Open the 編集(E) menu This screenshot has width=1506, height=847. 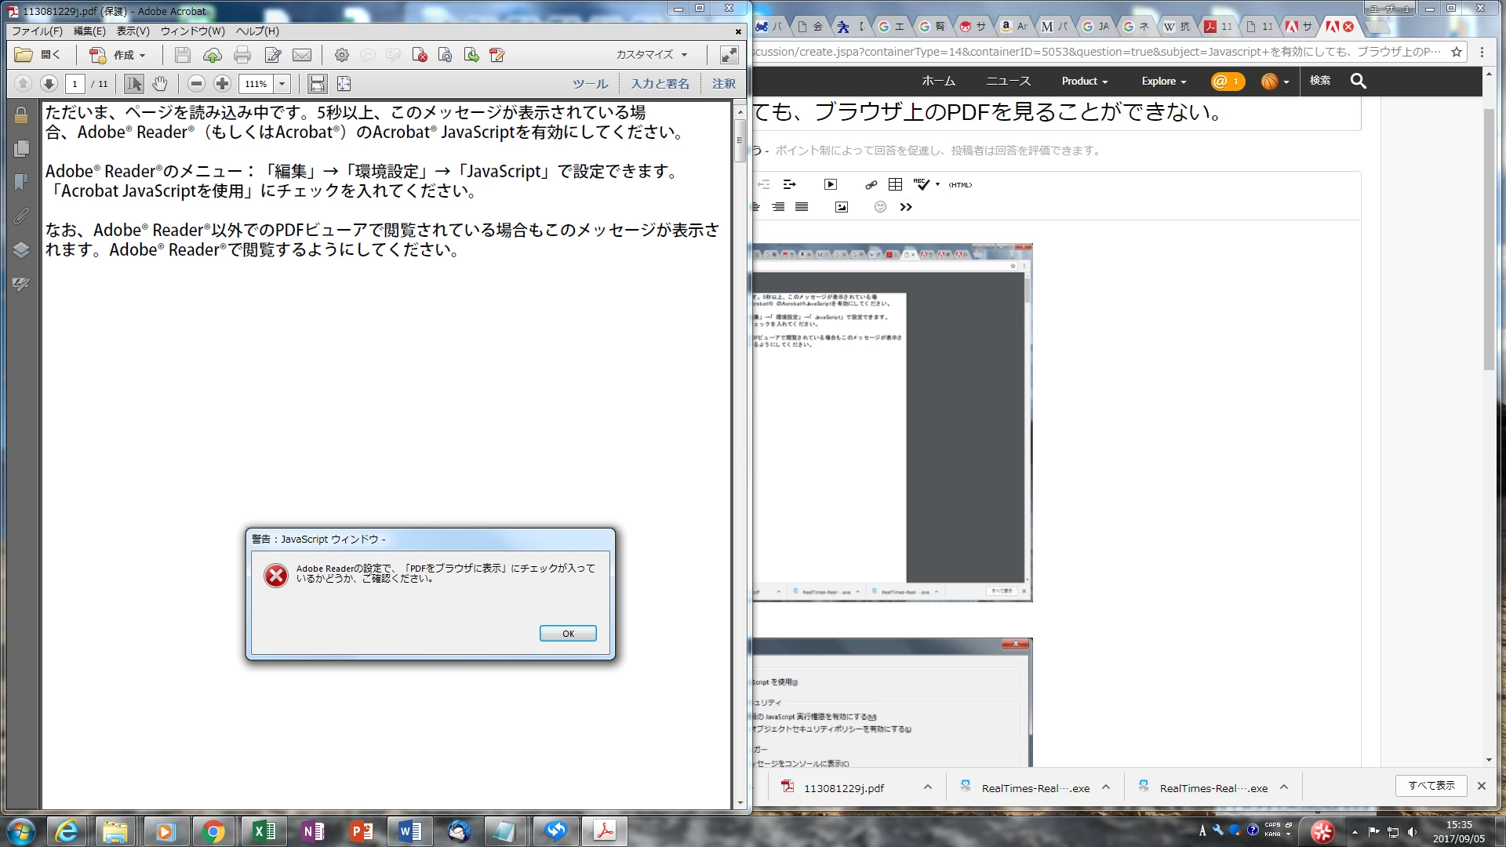tap(89, 31)
